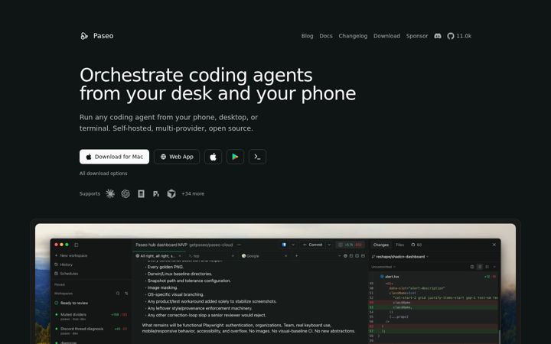Click the rectangular book-style logo in Supports row
Viewport: 551px width, 344px height.
click(x=141, y=193)
